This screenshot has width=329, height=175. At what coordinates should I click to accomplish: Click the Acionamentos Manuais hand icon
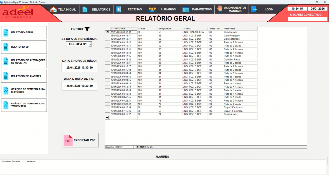click(220, 9)
